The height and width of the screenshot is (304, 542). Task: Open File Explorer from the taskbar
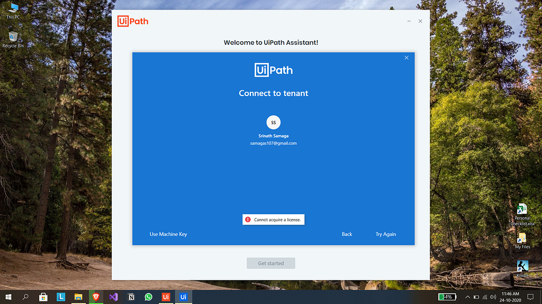(x=78, y=297)
